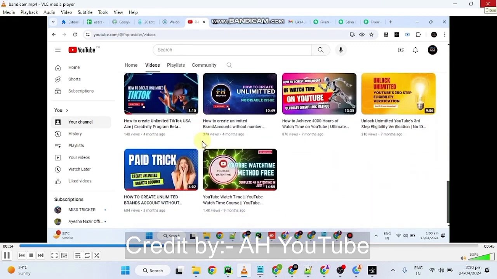Click the channel search magnifier icon
This screenshot has width=497, height=279.
pos(229,65)
